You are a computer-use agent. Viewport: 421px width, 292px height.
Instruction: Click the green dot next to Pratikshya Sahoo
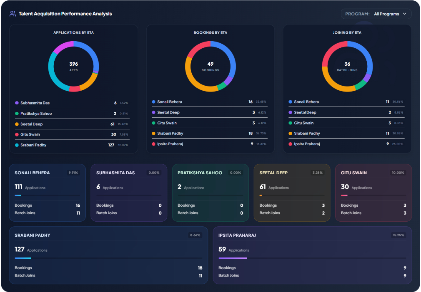point(17,114)
